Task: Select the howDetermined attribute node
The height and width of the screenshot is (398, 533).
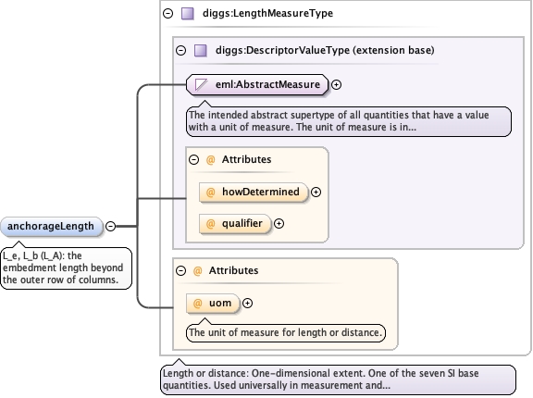Action: point(254,193)
